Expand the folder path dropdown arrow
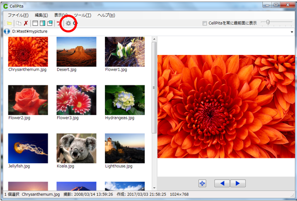This screenshot has height=201, width=297. (x=292, y=32)
